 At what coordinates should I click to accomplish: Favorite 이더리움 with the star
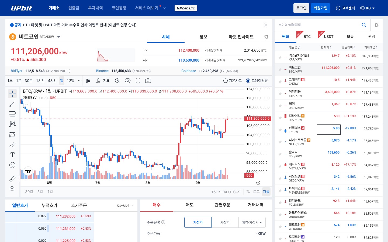[x=280, y=94]
